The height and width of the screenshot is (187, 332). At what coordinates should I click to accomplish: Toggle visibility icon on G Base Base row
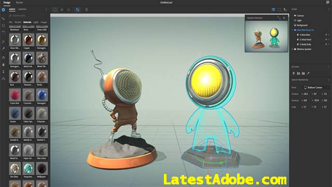click(x=326, y=35)
